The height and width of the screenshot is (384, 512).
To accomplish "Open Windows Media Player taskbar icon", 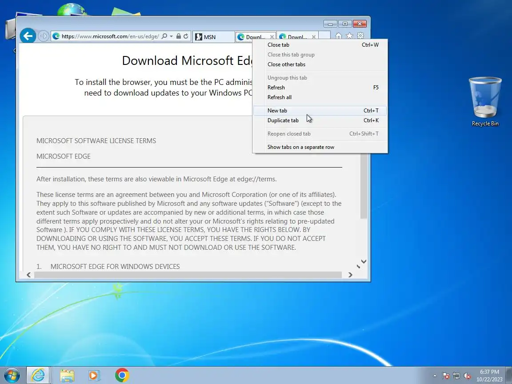I will click(94, 375).
